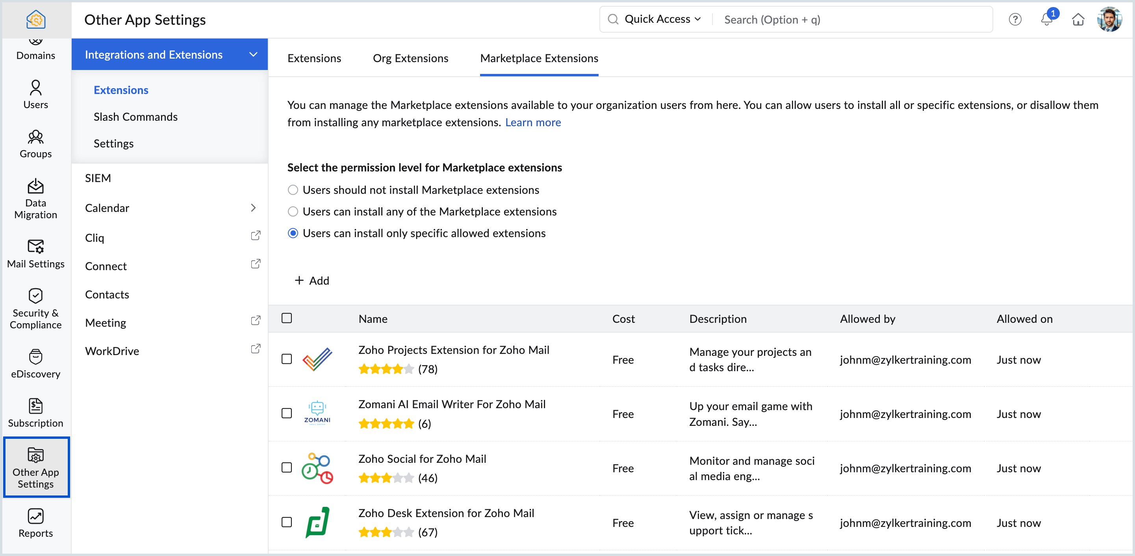1135x556 pixels.
Task: Click the Cost column header
Action: click(623, 319)
